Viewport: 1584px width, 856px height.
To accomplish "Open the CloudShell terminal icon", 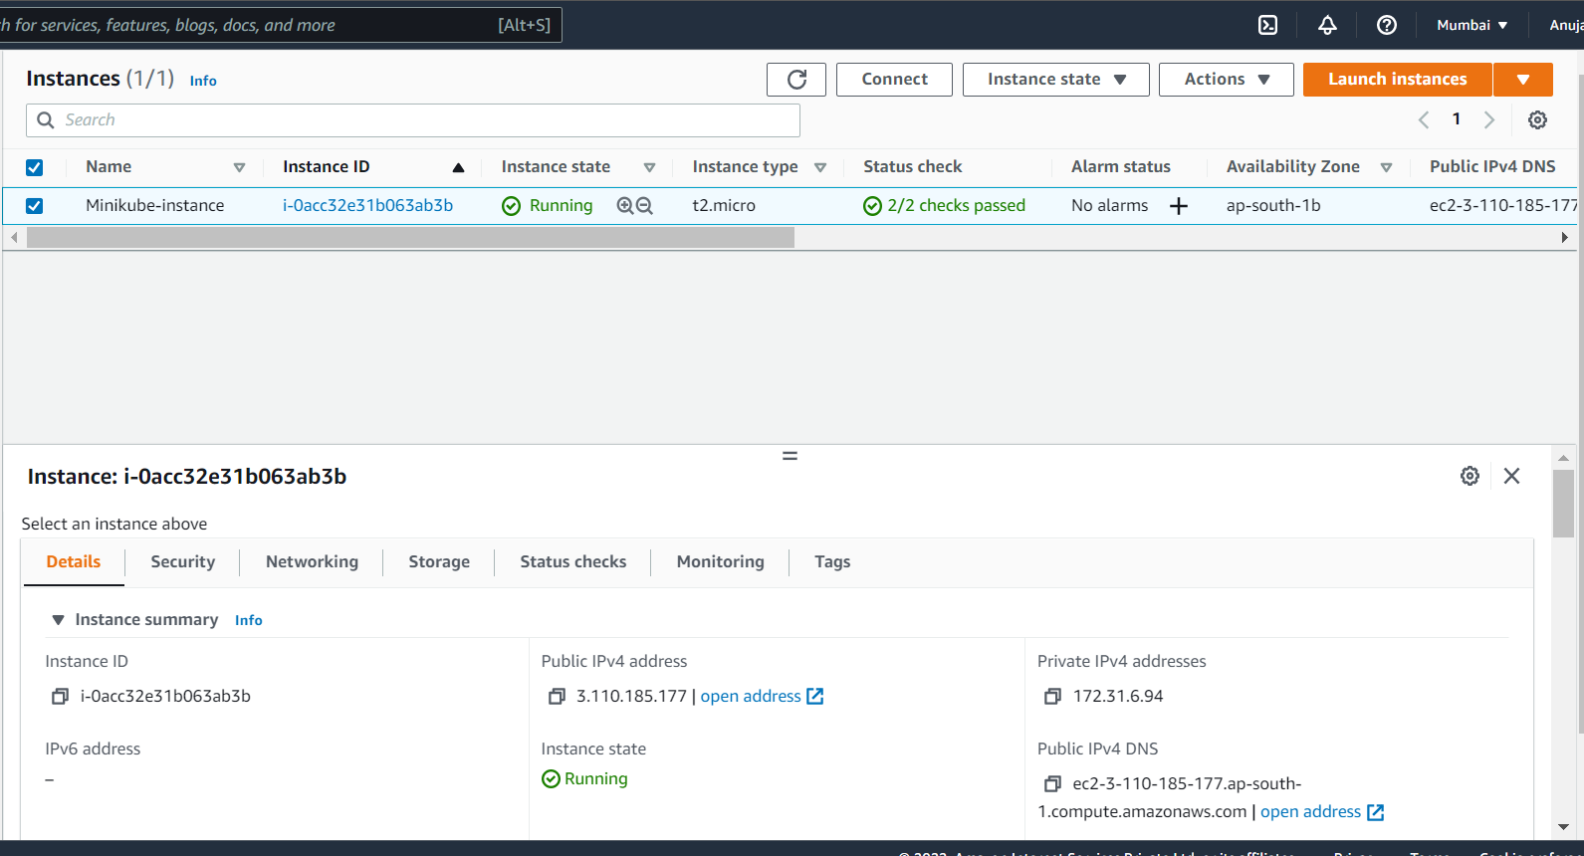I will click(1267, 25).
